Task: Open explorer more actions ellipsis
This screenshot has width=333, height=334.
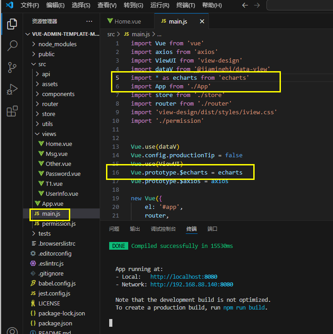Action: click(89, 21)
